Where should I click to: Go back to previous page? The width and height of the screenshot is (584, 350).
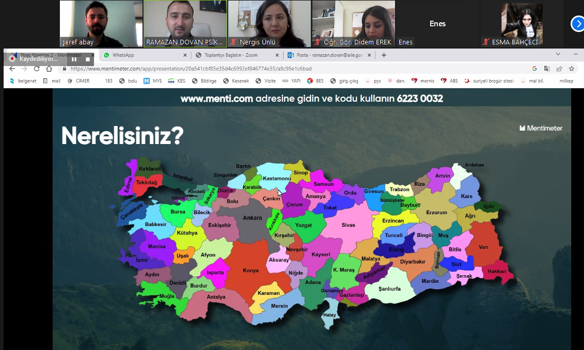12,69
